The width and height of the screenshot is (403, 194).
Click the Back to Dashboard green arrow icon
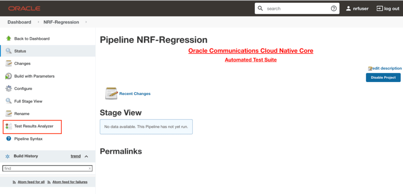(9, 38)
